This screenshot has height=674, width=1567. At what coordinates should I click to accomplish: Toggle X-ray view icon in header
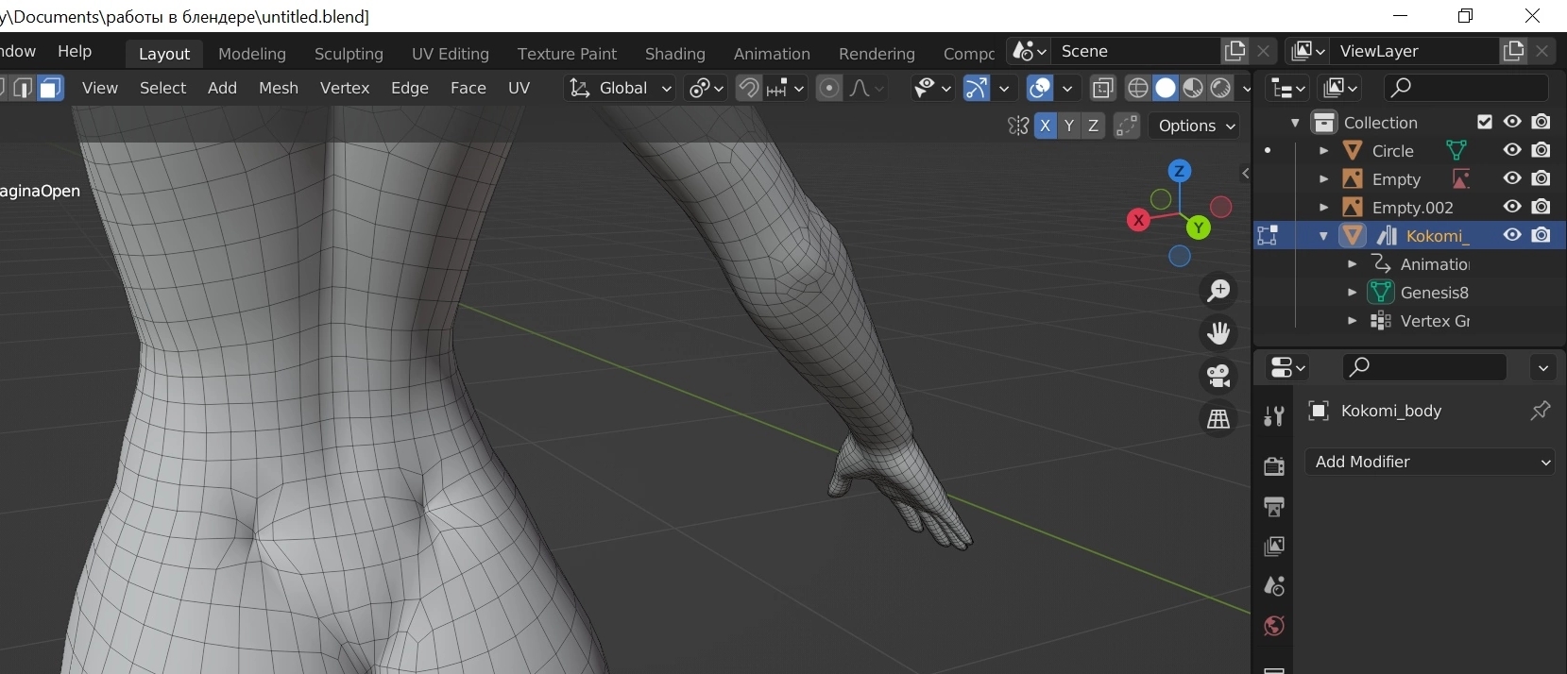pos(1102,88)
